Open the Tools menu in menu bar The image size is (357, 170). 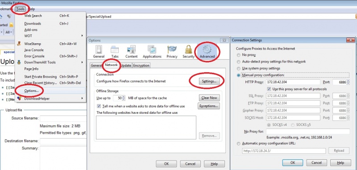pos(20,9)
